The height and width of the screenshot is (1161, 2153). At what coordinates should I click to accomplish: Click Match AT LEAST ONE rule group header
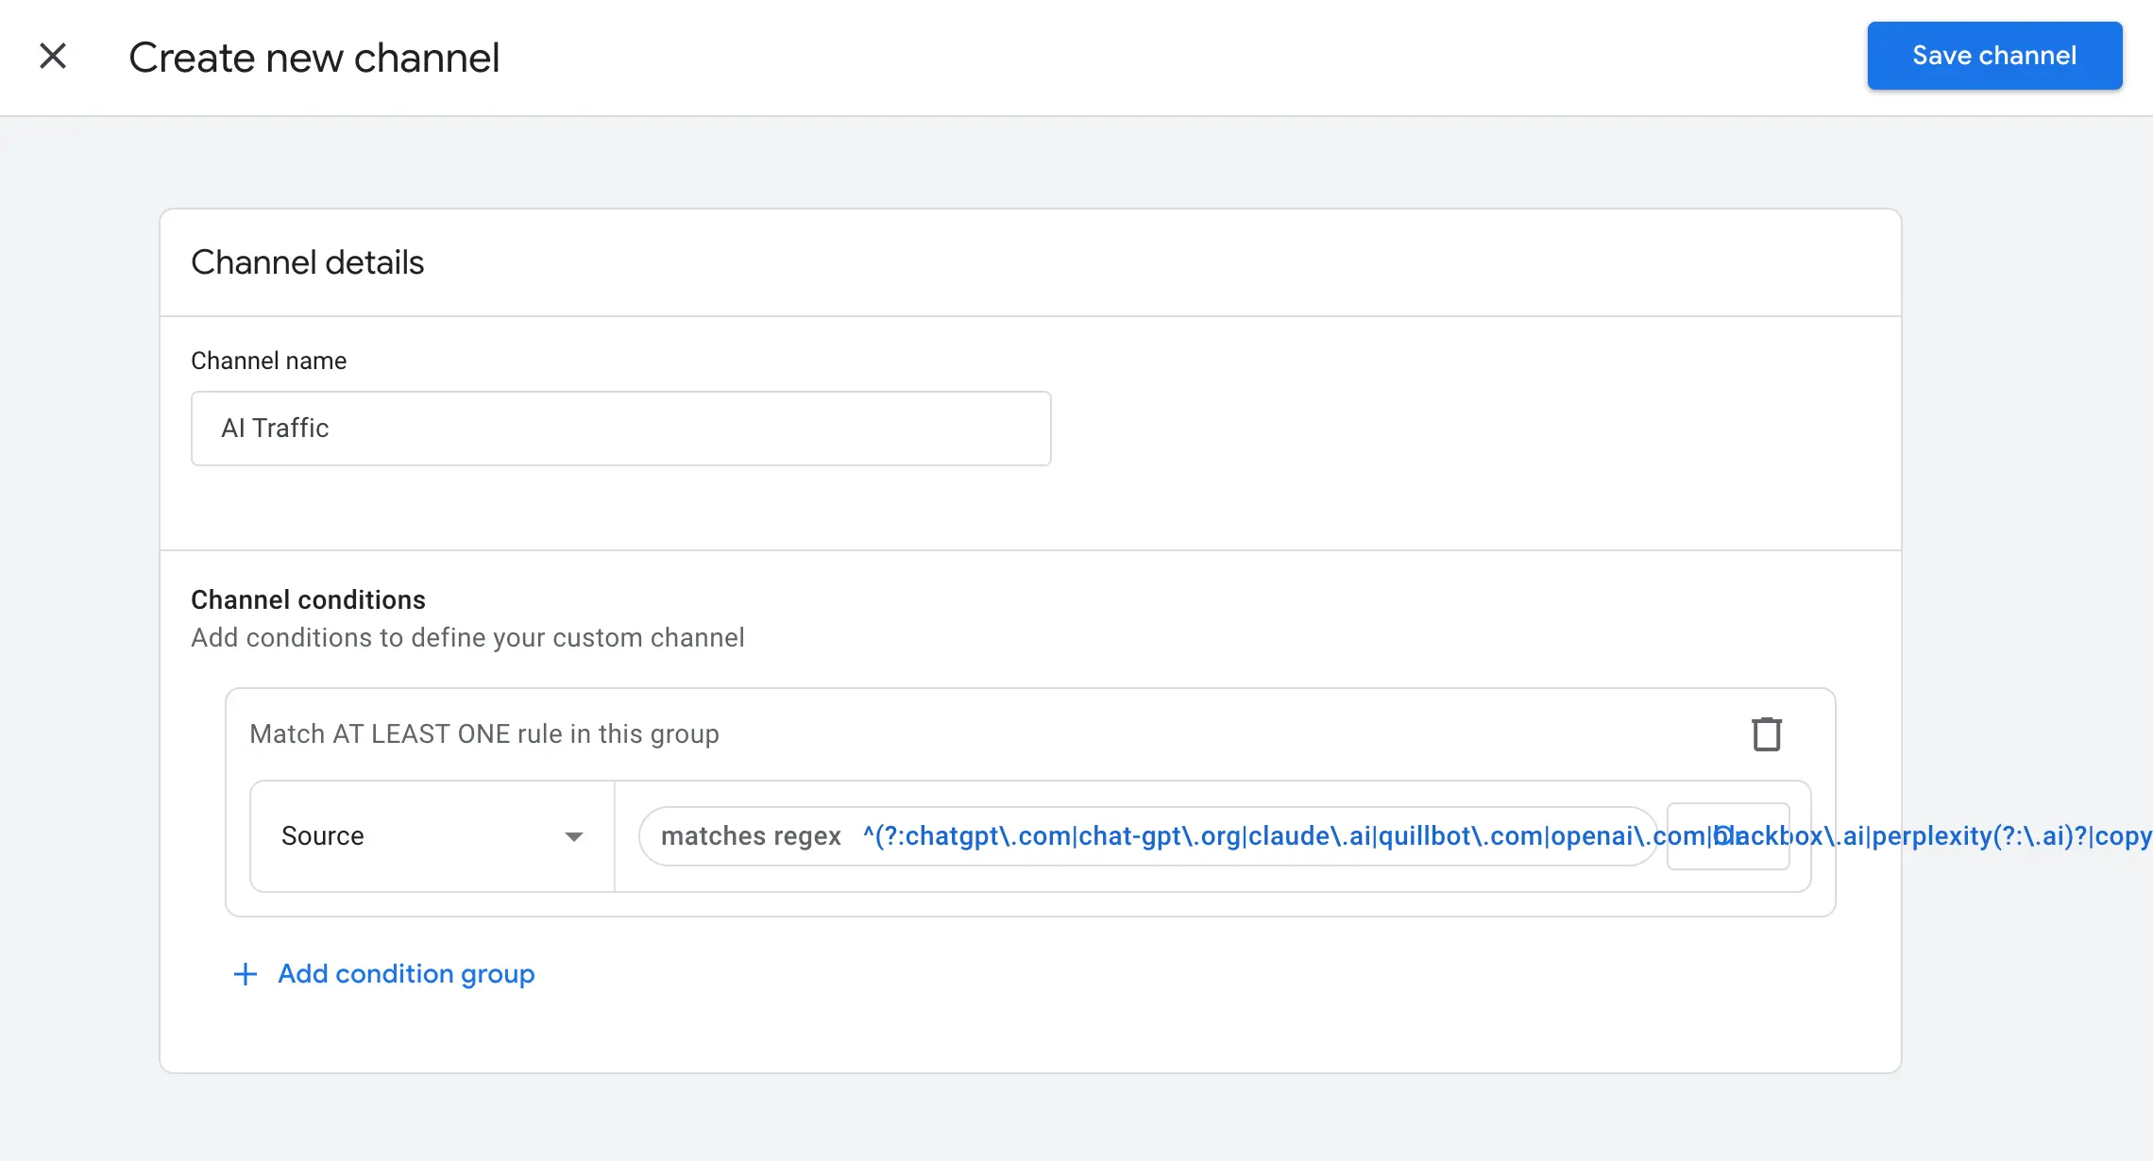tap(483, 733)
